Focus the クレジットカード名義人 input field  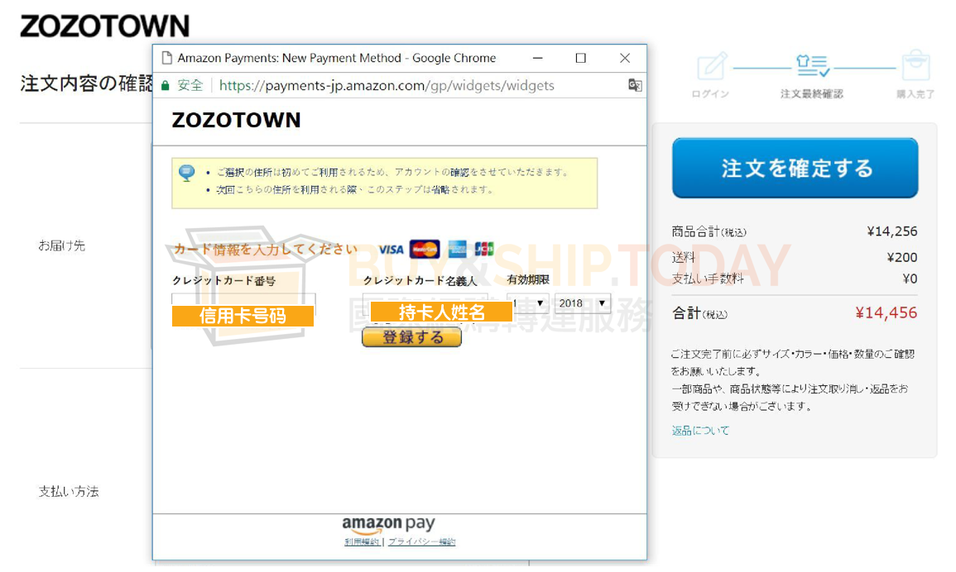click(x=425, y=303)
